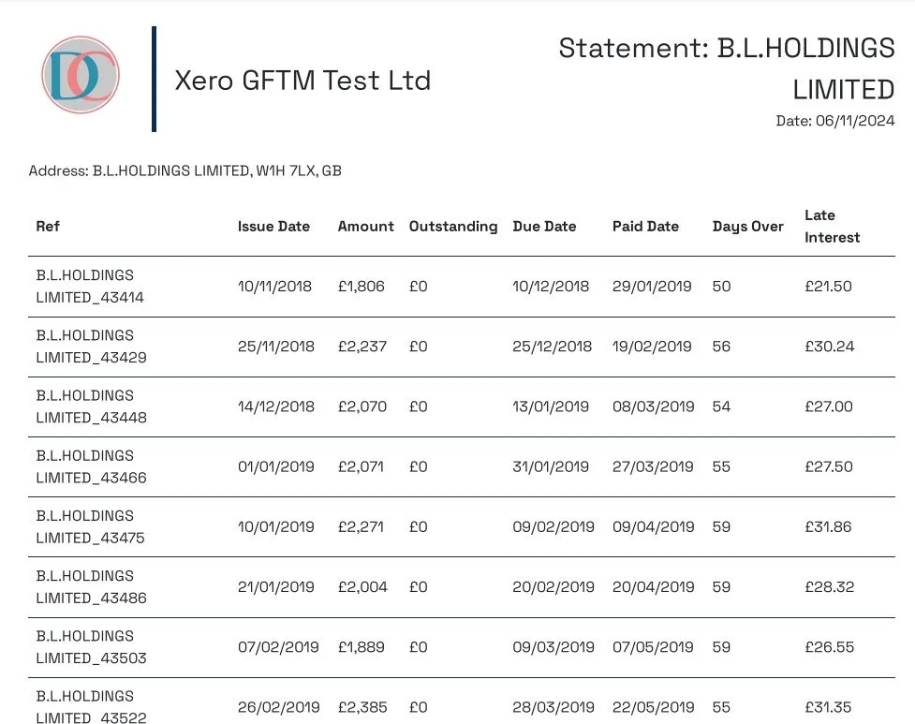Click the Statement: B.L.HOLDINGS LIMITED heading
Viewport: 915px width, 724px height.
[727, 69]
